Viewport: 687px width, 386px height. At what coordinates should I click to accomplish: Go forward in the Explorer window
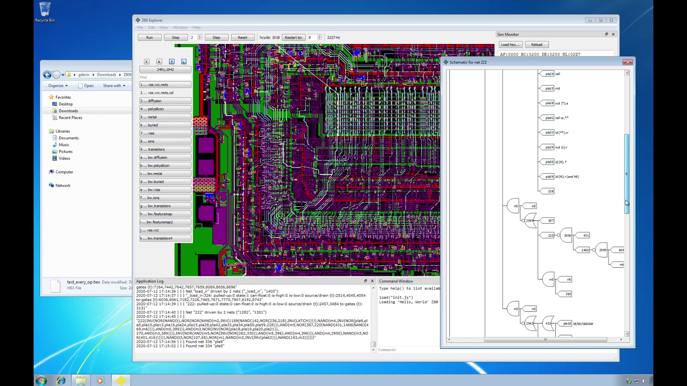[x=56, y=75]
